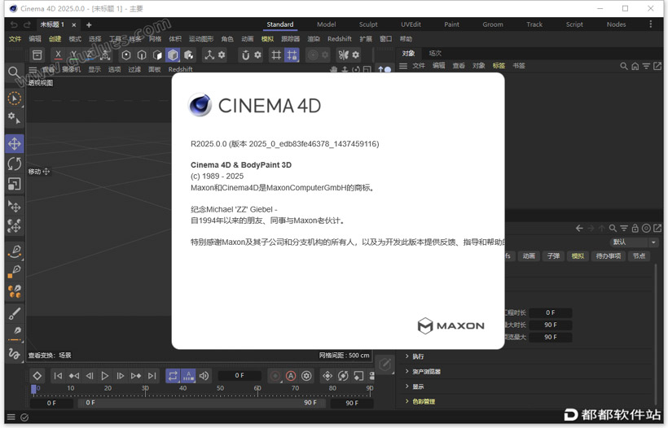Image resolution: width=668 pixels, height=428 pixels.
Task: Select the 子弹 attribute tab button
Action: click(x=553, y=255)
